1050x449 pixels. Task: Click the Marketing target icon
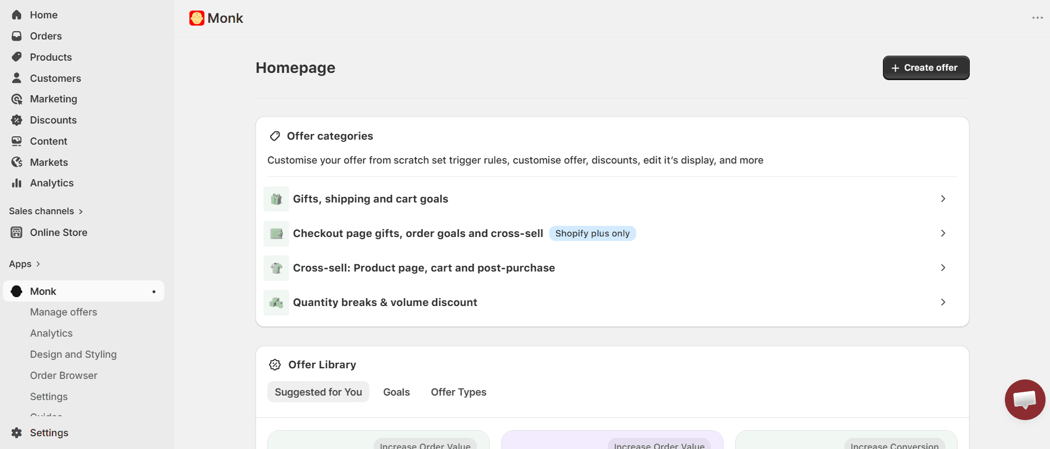[17, 99]
